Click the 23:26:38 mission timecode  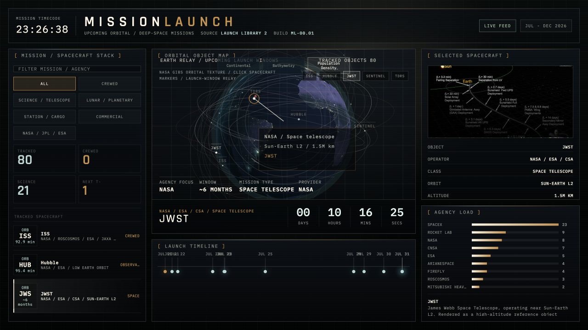(x=42, y=29)
